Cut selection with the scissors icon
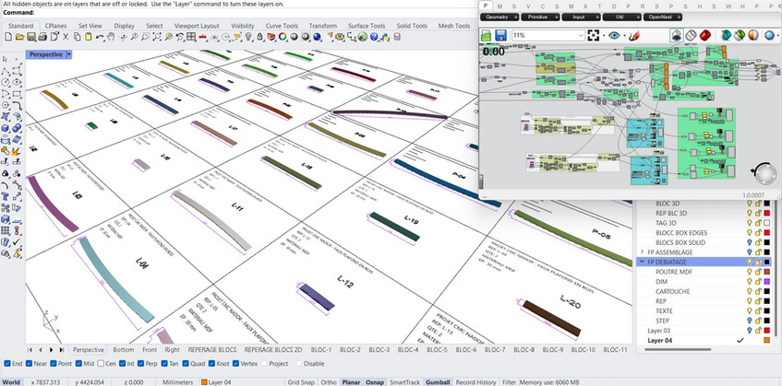 [66, 37]
